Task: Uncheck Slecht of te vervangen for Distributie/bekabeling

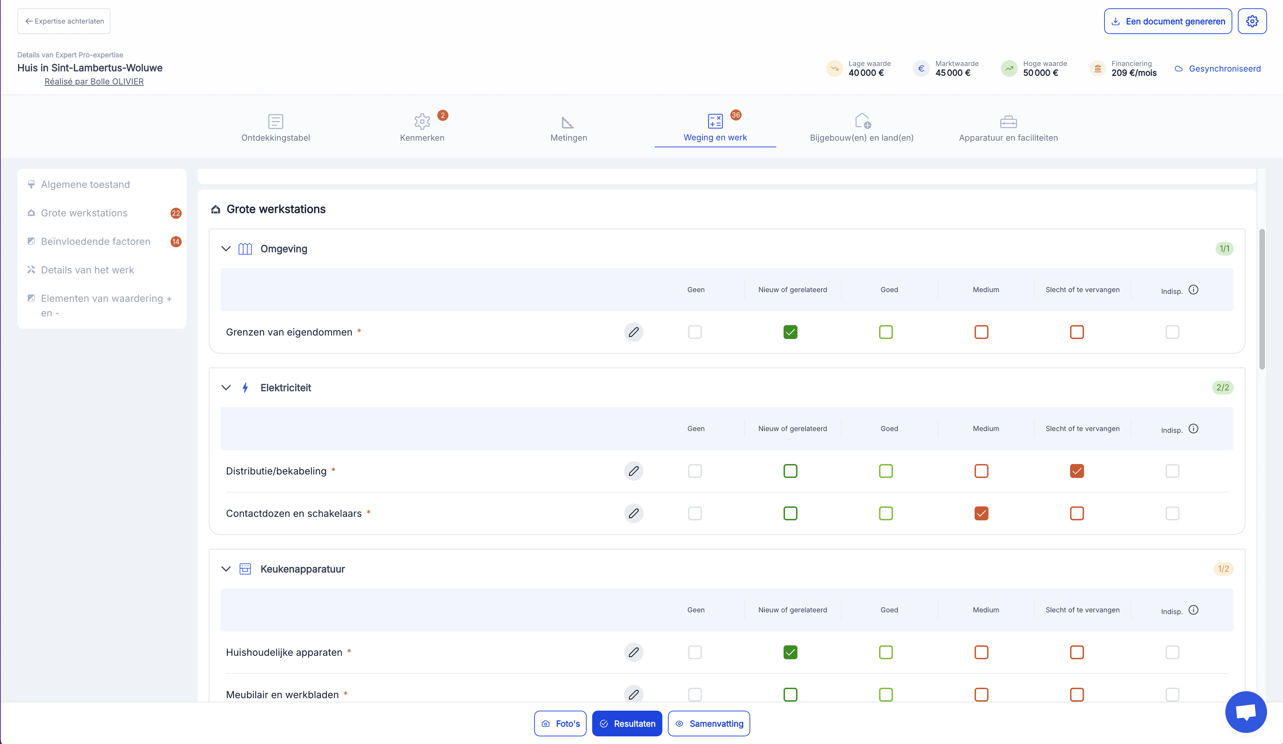Action: click(1077, 471)
